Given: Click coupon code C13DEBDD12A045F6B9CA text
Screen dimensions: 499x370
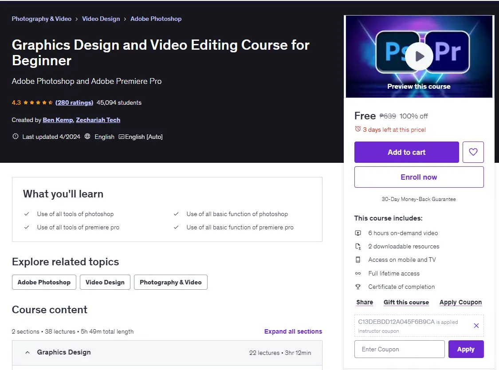Looking at the screenshot, I should click(x=396, y=322).
